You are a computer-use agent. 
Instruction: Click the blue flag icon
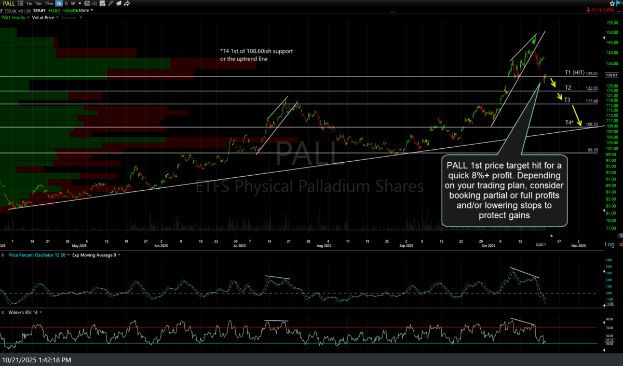[619, 3]
